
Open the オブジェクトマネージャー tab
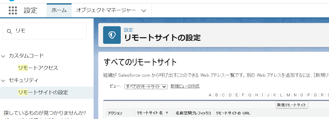tap(106, 10)
